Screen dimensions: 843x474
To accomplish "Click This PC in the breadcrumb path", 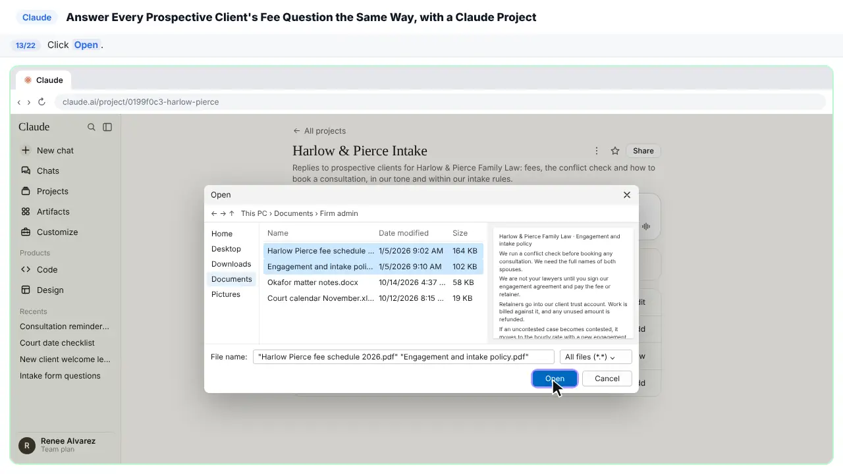I will pos(254,213).
